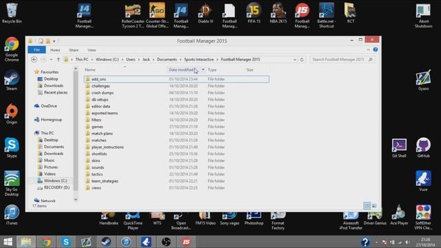
Task: Open the Quick Access Toolbar customize dropdown
Action: click(x=54, y=41)
